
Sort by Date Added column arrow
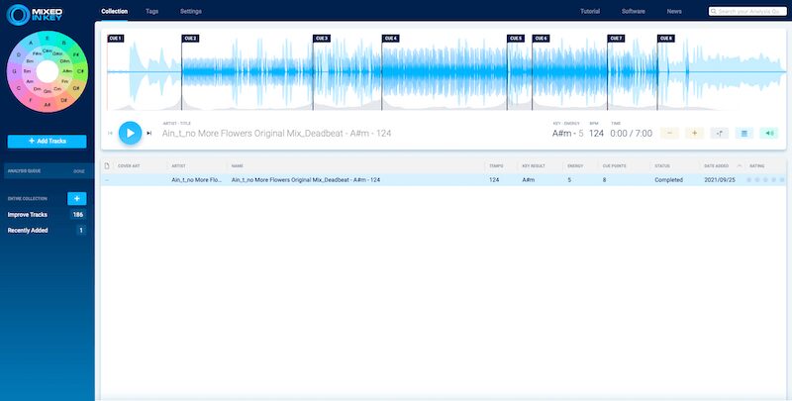(740, 165)
